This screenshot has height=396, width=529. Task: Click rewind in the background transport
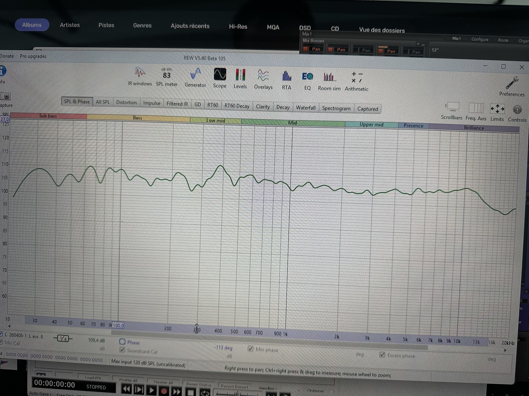pyautogui.click(x=126, y=389)
